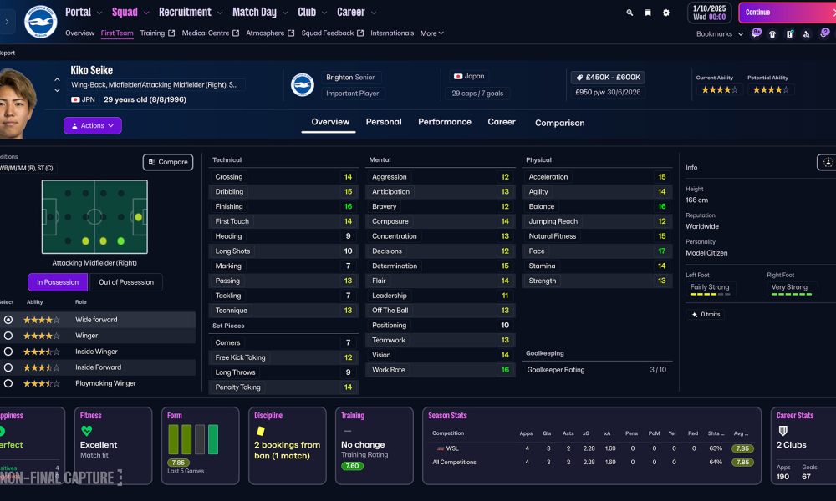Open the search magnifier icon

click(630, 13)
